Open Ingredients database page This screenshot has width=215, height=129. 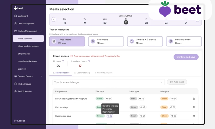point(27,61)
